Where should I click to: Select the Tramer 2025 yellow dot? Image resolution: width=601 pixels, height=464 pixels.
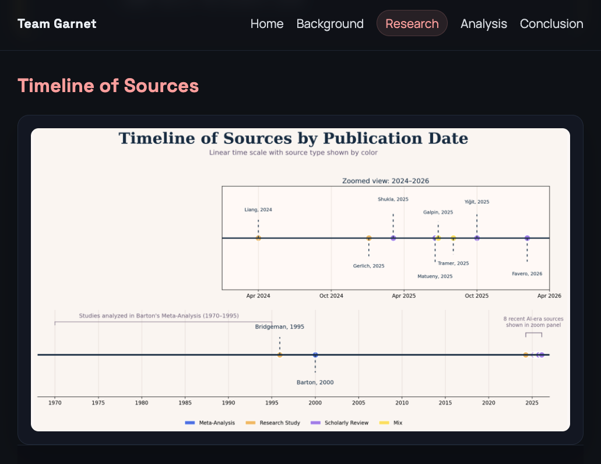[454, 238]
